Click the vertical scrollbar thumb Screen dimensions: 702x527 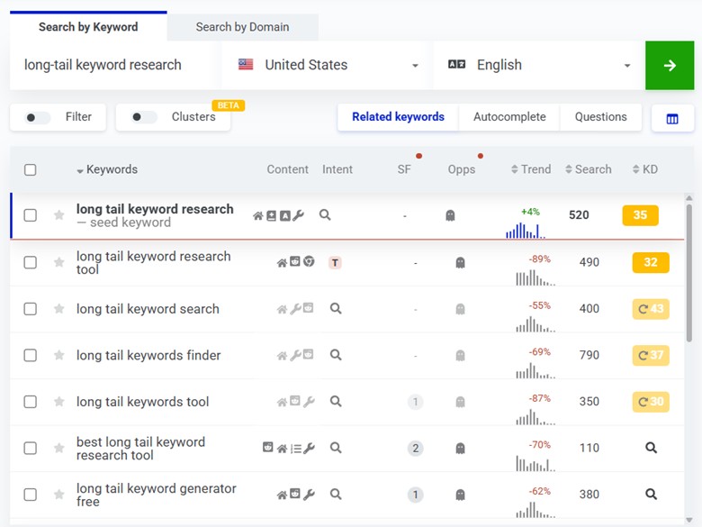pyautogui.click(x=689, y=272)
